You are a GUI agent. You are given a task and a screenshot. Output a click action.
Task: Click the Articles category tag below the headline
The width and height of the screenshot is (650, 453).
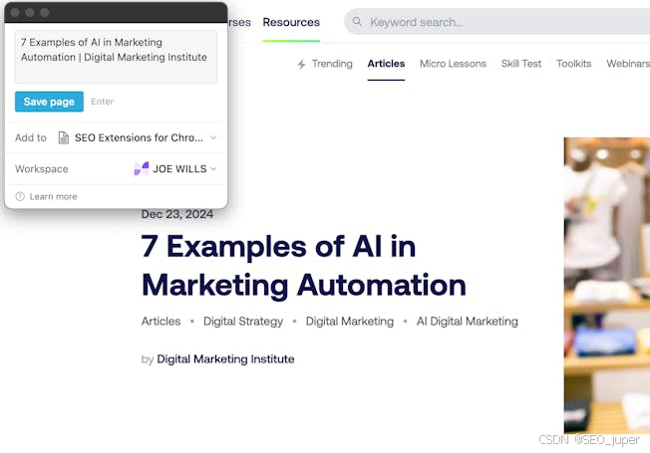[x=161, y=322]
